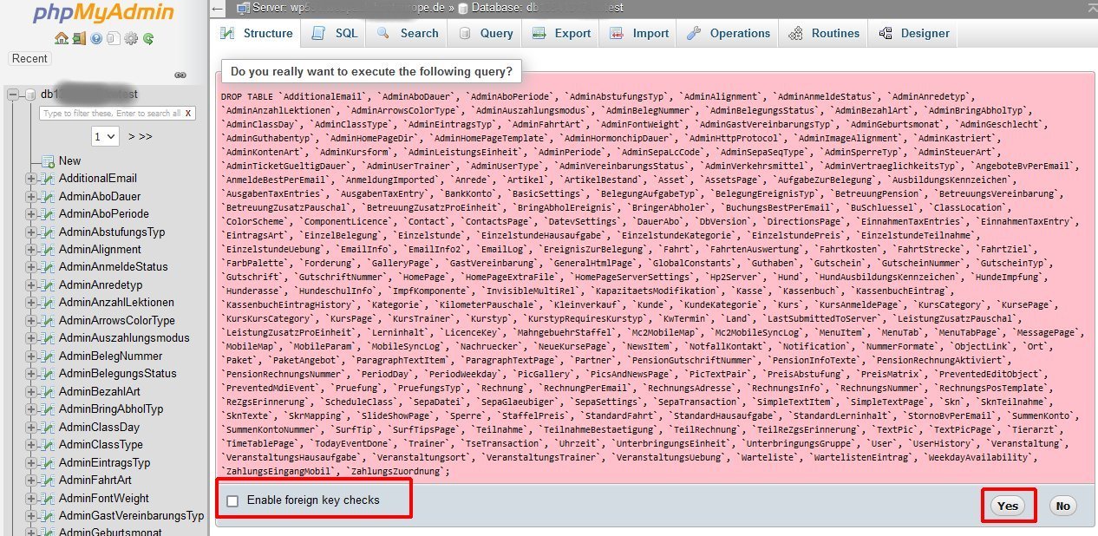This screenshot has width=1098, height=536.
Task: Click the link chain icon in sidebar
Action: [x=180, y=75]
